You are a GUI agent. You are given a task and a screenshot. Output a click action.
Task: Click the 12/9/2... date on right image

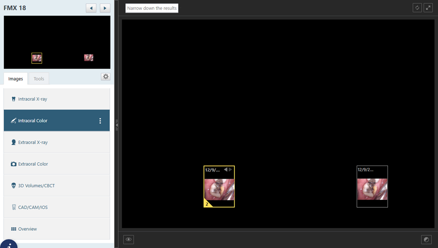366,169
